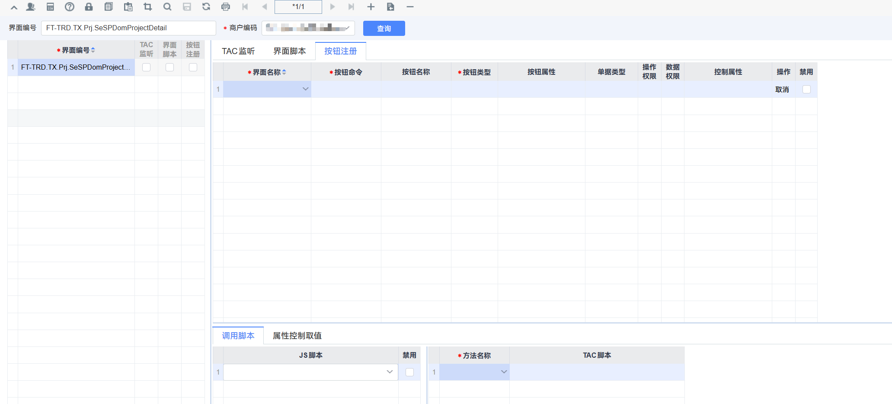Refresh the page data
Image resolution: width=892 pixels, height=404 pixels.
(206, 7)
